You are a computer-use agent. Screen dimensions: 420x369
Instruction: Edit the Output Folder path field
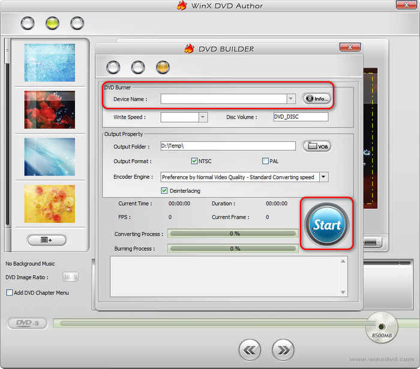[x=228, y=146]
